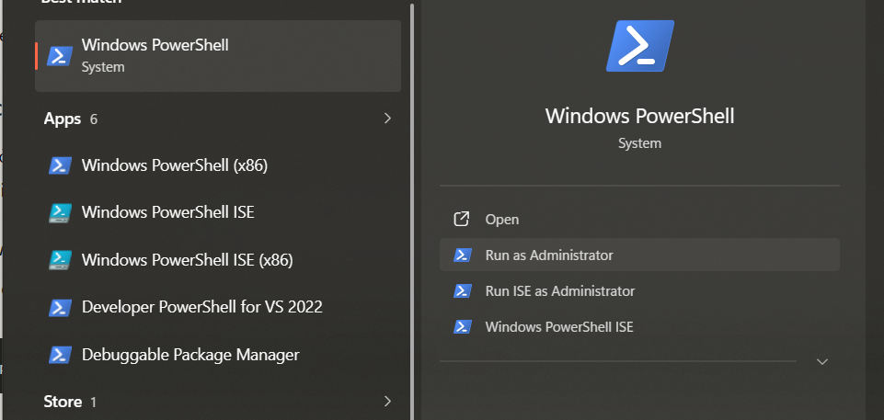884x420 pixels.
Task: Click the icon beside Windows PowerShell ISE action
Action: pyautogui.click(x=463, y=327)
